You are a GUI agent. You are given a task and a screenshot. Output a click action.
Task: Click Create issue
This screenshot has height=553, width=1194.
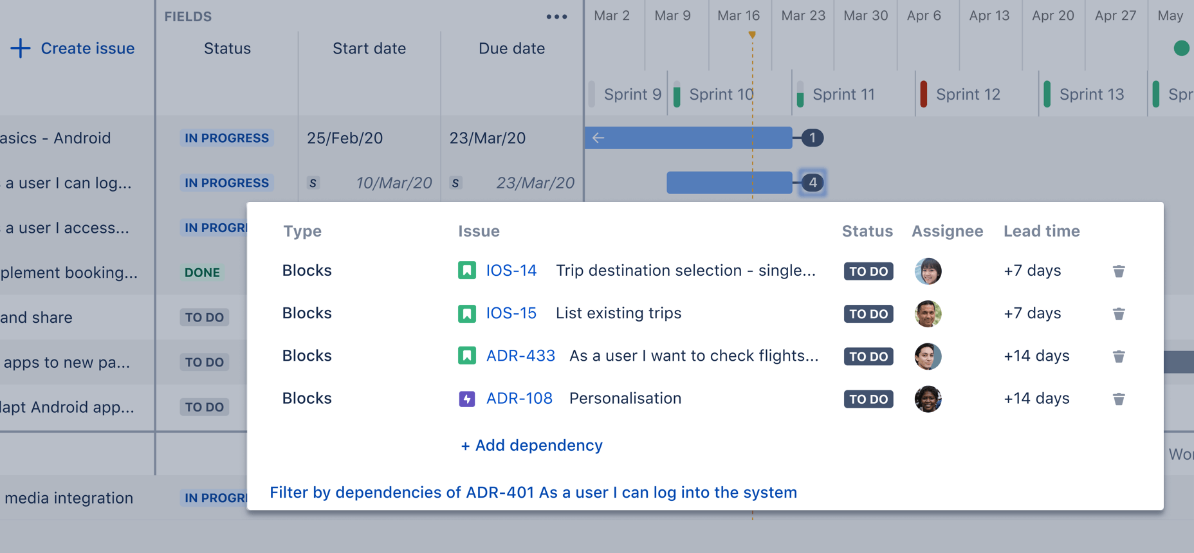(73, 48)
